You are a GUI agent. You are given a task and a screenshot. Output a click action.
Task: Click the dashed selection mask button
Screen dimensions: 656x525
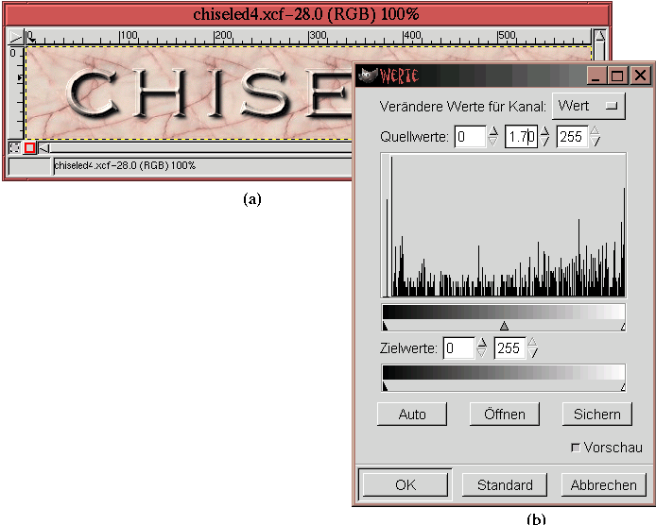(14, 147)
